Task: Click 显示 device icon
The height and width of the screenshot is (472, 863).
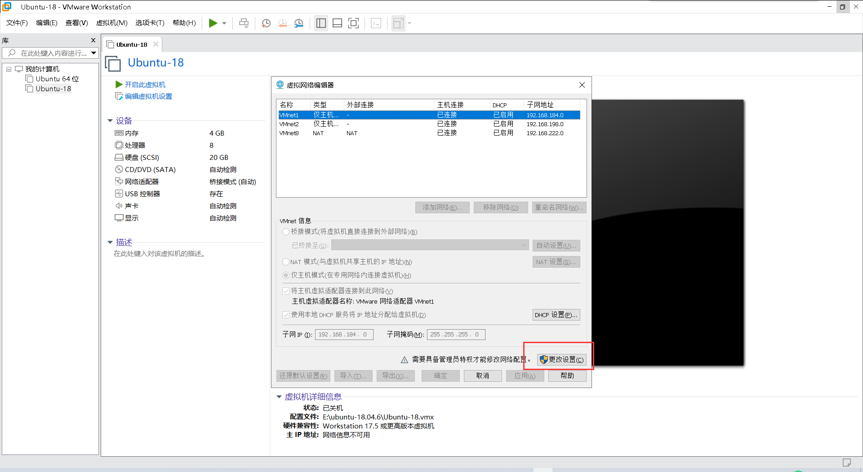Action: tap(119, 218)
